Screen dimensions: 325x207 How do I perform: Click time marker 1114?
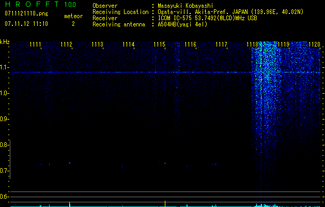128,45
